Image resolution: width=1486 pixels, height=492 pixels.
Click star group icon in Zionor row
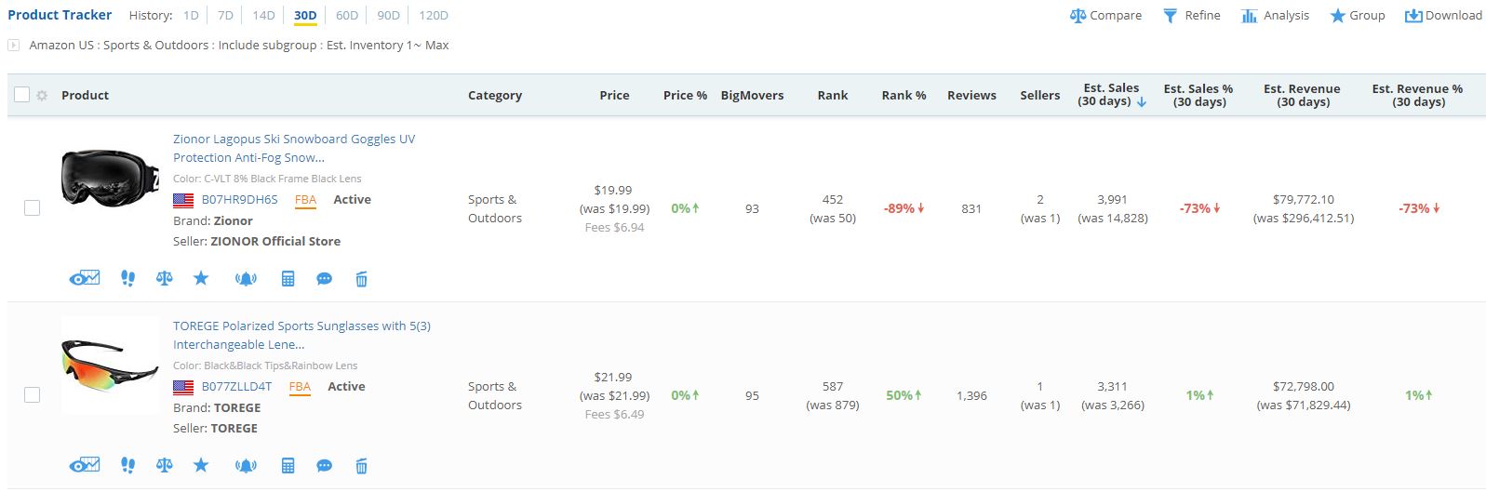point(201,278)
